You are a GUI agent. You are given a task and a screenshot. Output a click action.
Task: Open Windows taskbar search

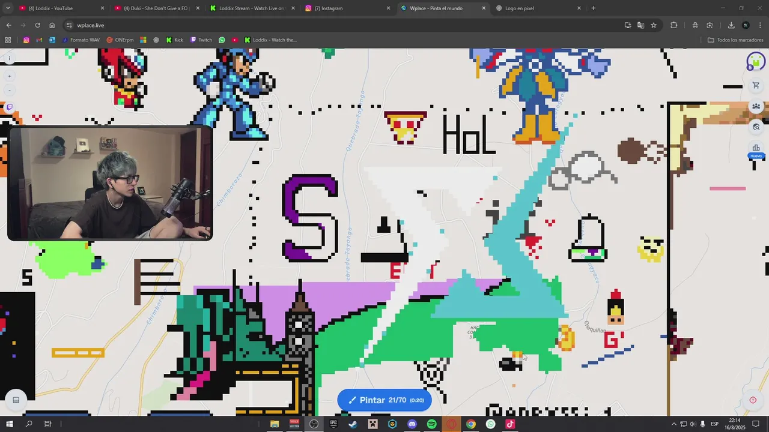(x=28, y=424)
